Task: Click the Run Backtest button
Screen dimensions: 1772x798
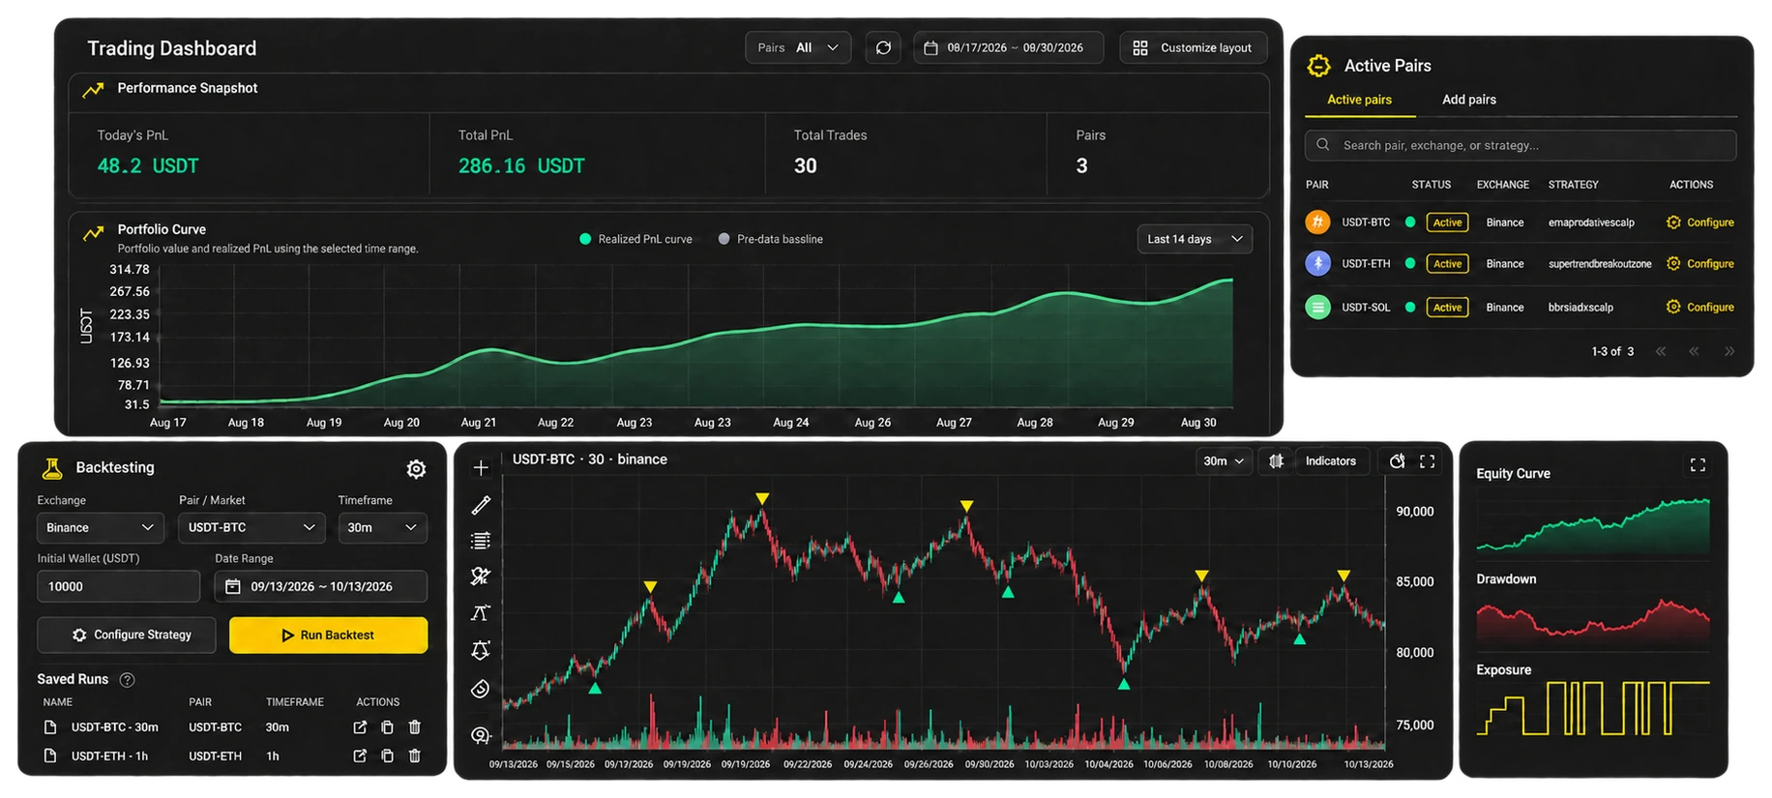Action: pos(328,635)
